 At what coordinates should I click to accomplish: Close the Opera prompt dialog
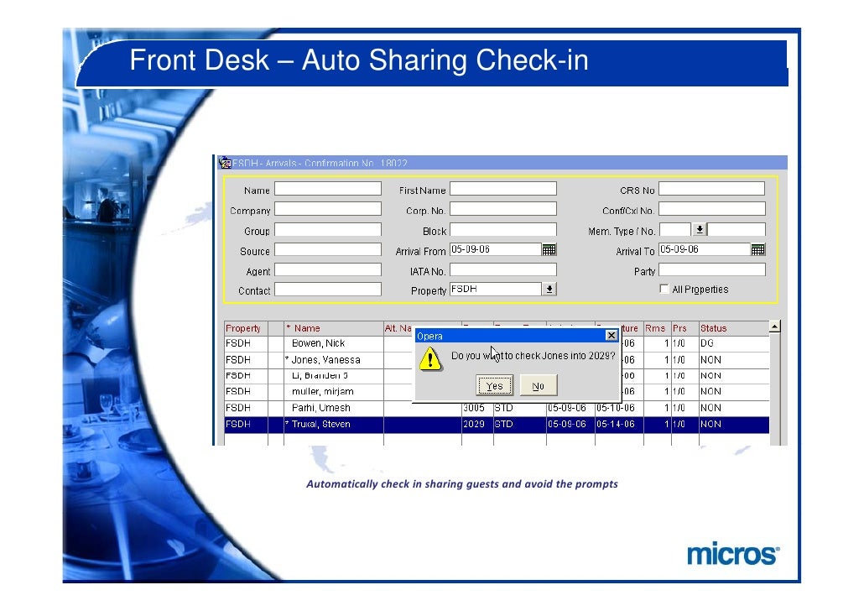[x=611, y=335]
